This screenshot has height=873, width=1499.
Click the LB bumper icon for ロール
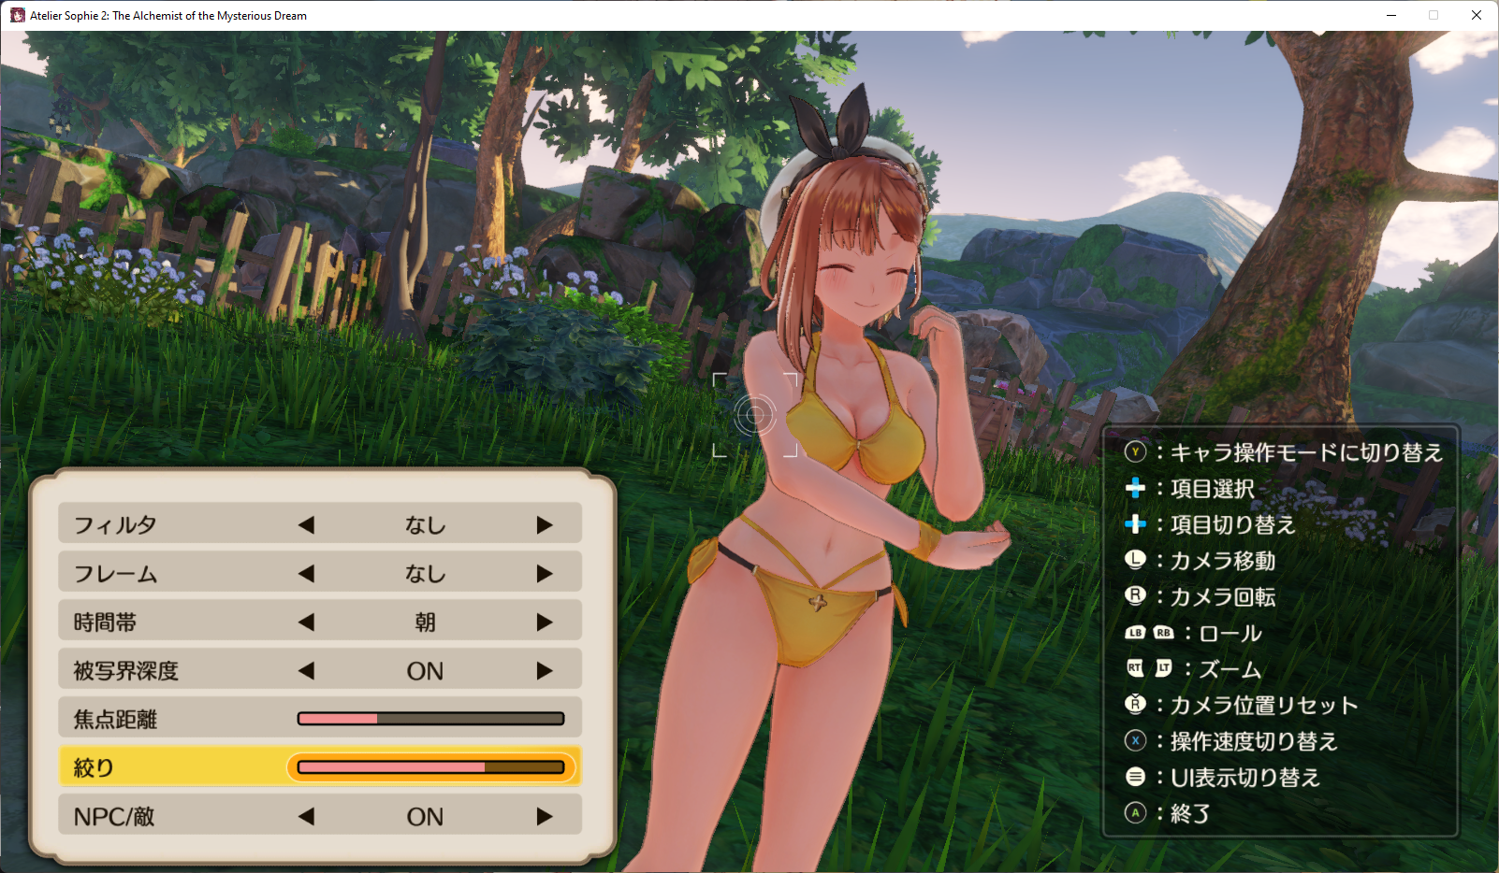point(1135,633)
